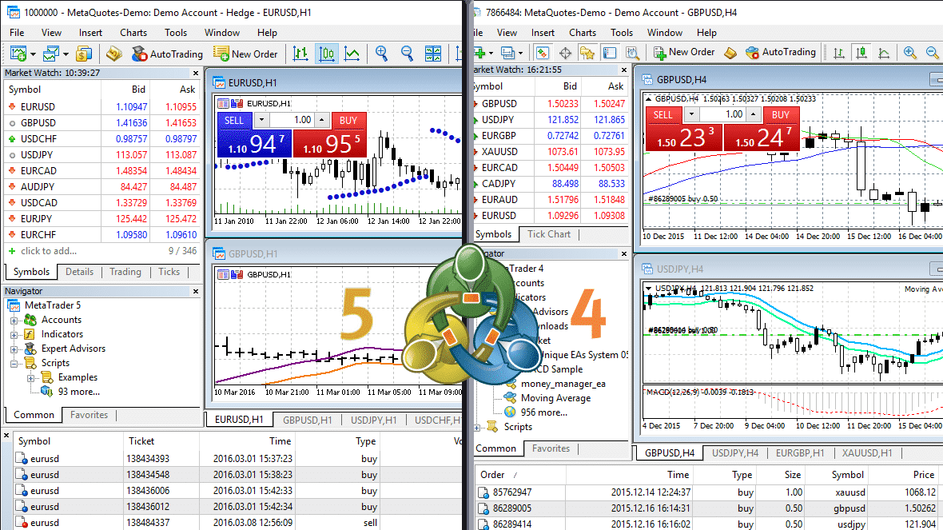Click ticket 138484337 sell order icon
The height and width of the screenshot is (530, 943).
(22, 522)
